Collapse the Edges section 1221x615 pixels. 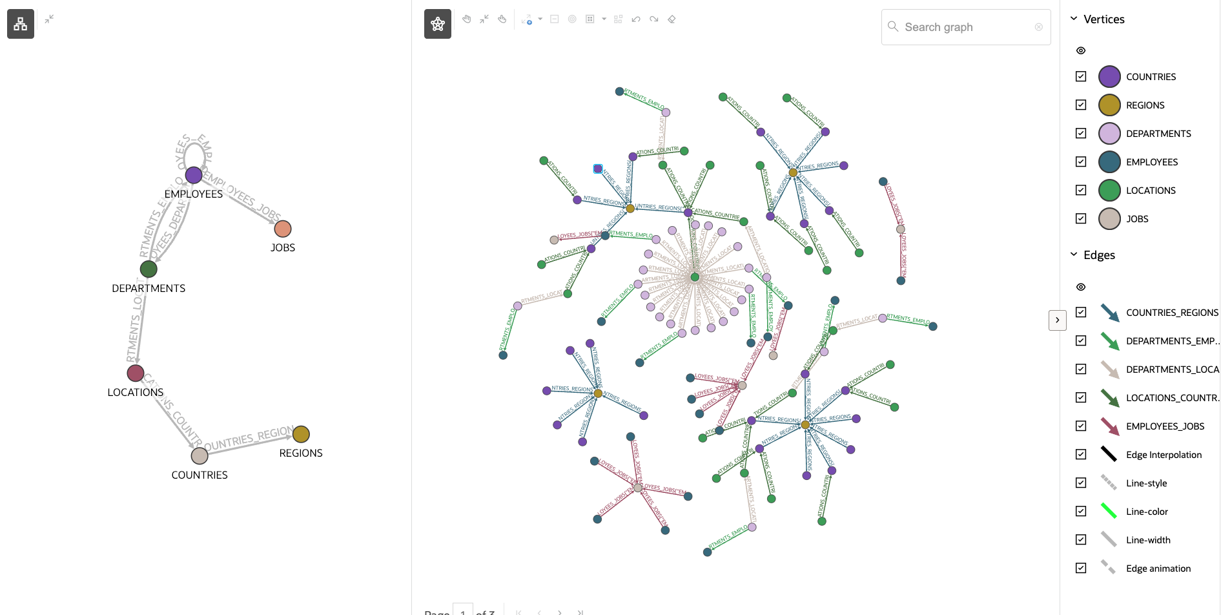(x=1074, y=255)
